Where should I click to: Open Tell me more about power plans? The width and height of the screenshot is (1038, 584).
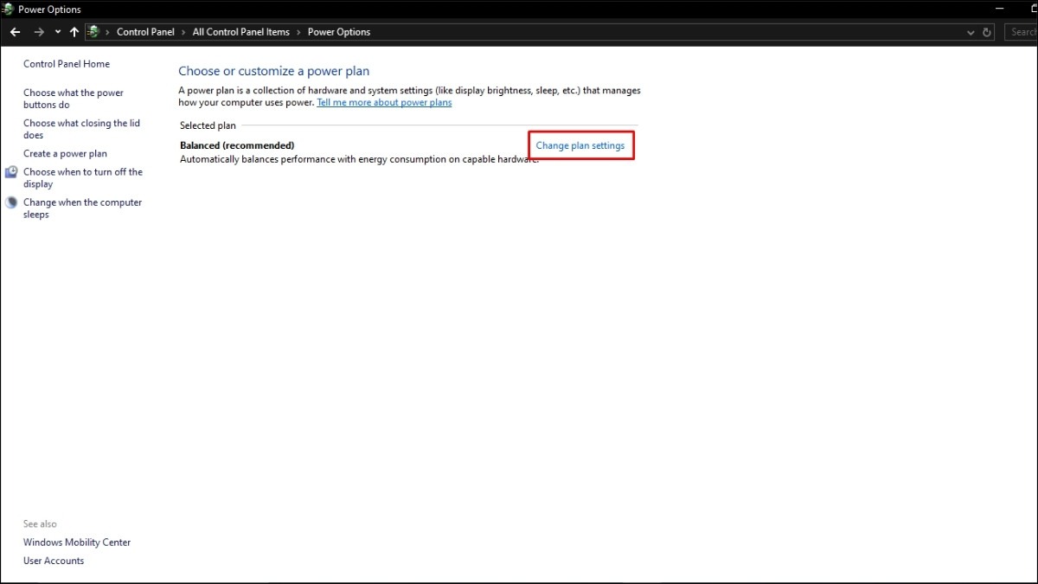click(x=384, y=102)
